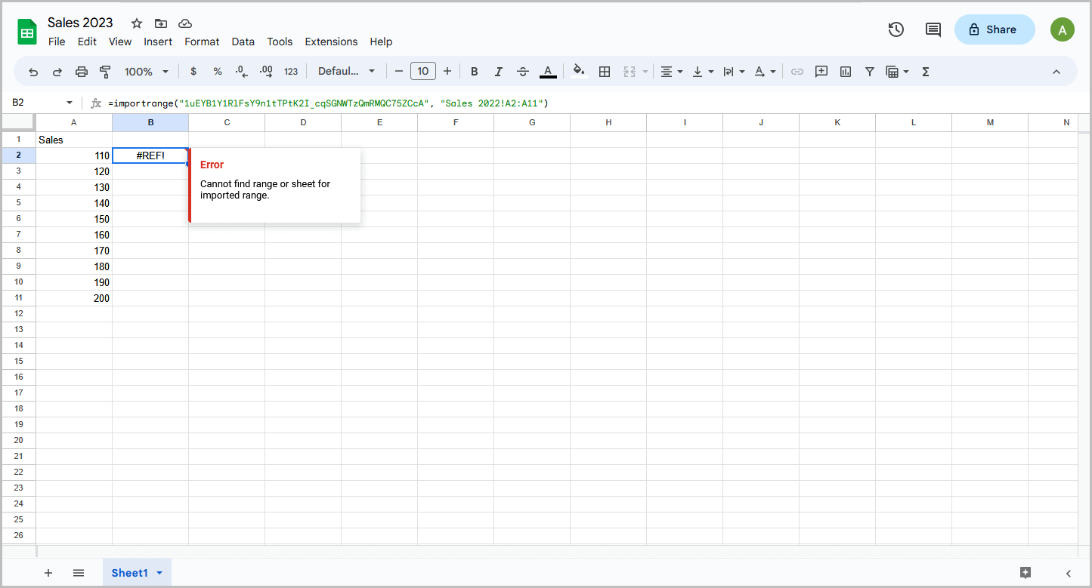Format selection as currency

(193, 71)
